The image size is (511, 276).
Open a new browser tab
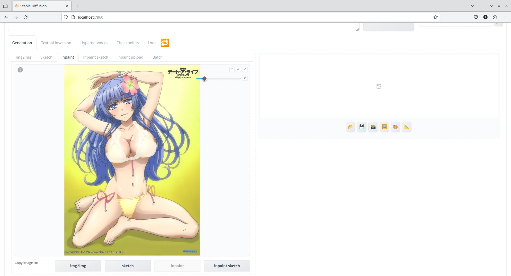[x=77, y=6]
